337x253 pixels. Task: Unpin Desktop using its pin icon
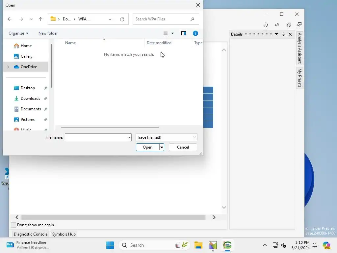pyautogui.click(x=45, y=88)
